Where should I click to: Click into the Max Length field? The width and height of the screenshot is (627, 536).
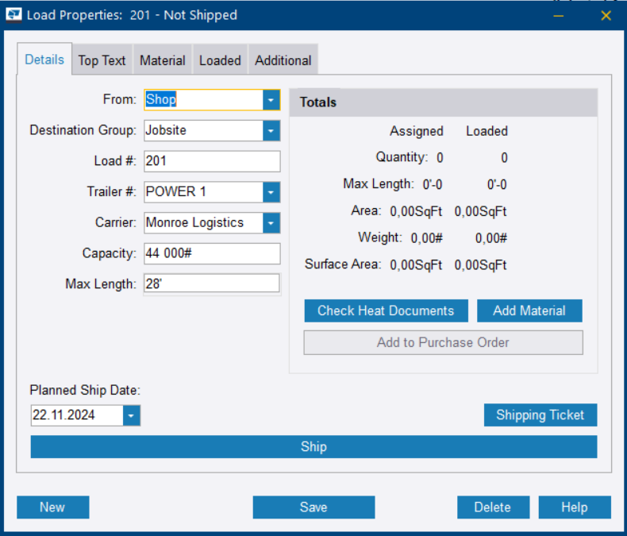coord(211,284)
